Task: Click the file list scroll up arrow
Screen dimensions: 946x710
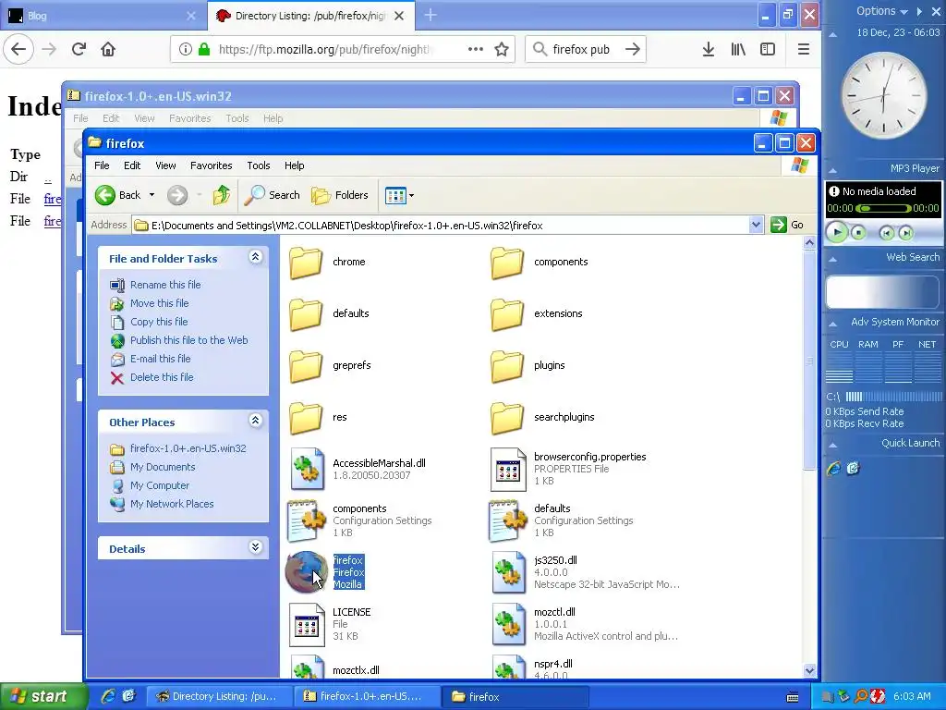Action: tap(809, 243)
